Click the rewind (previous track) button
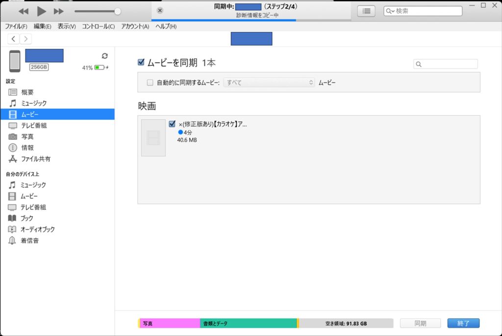This screenshot has width=502, height=336. pyautogui.click(x=24, y=11)
